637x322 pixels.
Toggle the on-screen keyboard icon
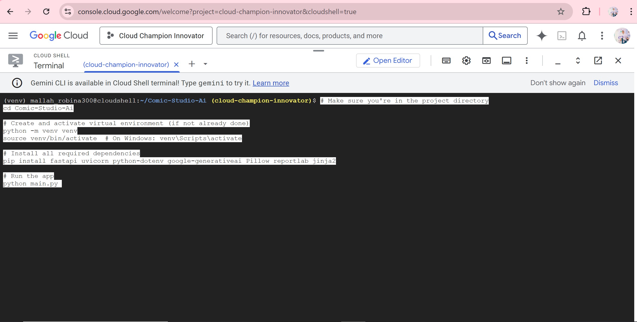pyautogui.click(x=446, y=61)
